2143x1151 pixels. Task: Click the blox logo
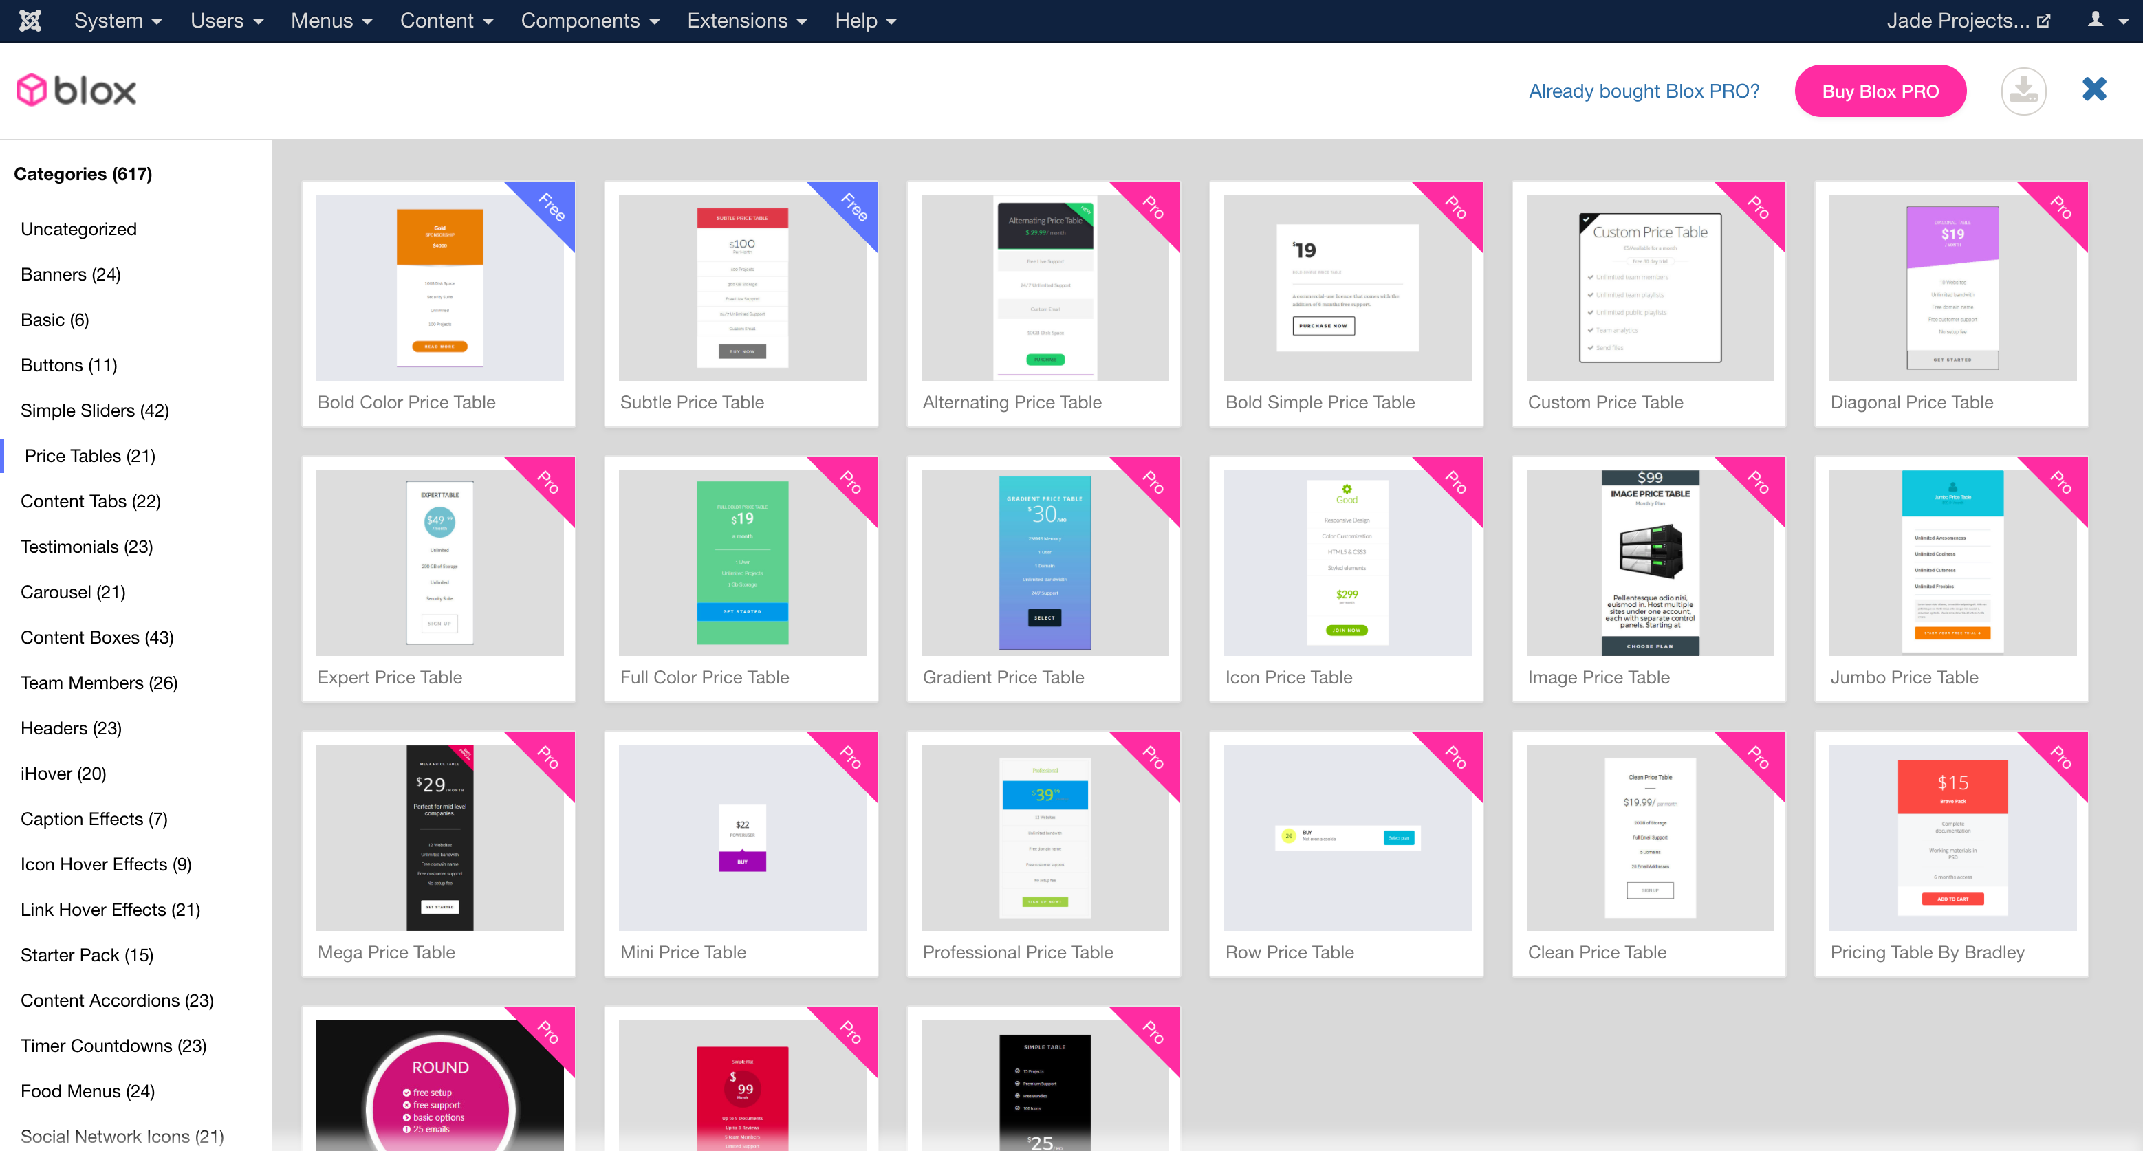[76, 90]
